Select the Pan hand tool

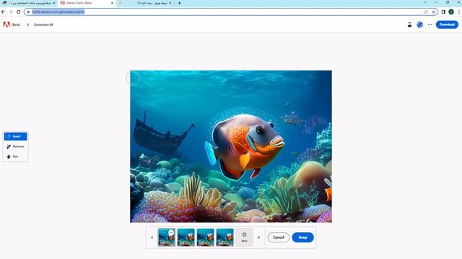coord(15,157)
